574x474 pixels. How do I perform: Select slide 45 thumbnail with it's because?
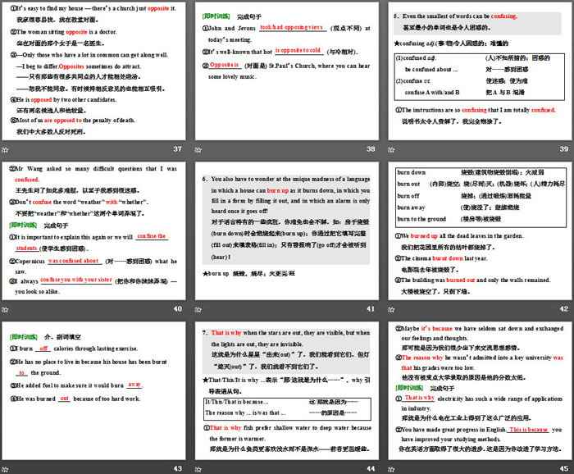pos(480,390)
